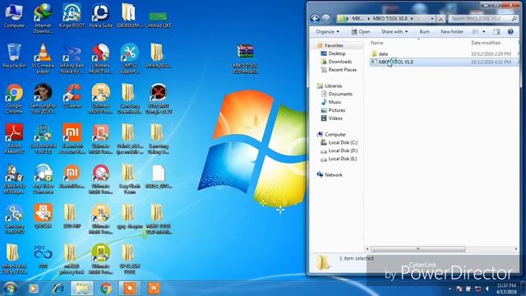The height and width of the screenshot is (296, 526).
Task: Select the UMTv2 Support desktop icon
Action: pyautogui.click(x=130, y=58)
